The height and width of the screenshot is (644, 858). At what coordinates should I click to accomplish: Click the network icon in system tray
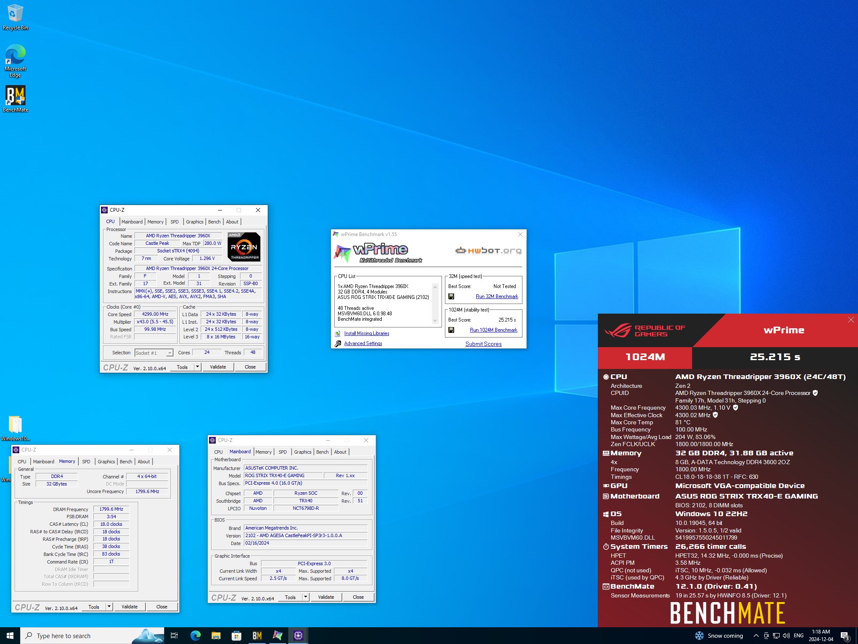(776, 636)
